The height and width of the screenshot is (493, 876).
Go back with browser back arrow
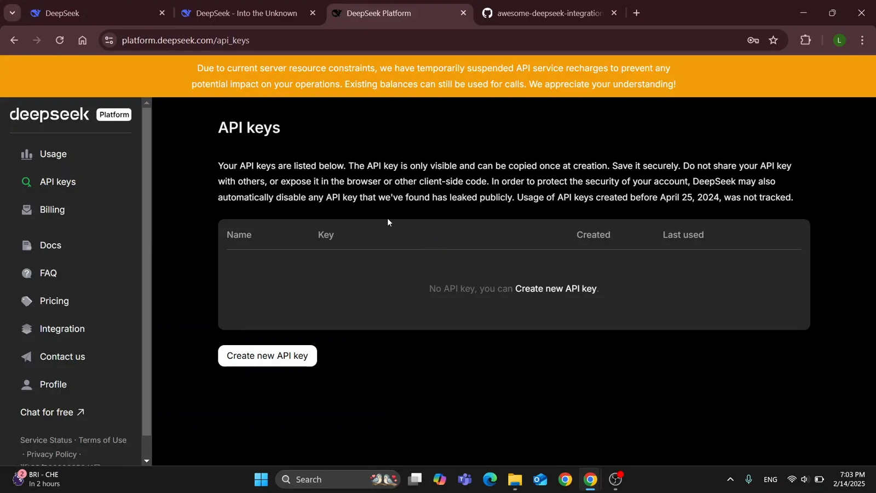tap(14, 41)
